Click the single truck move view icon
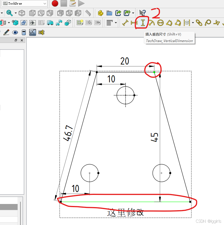 tap(50, 23)
